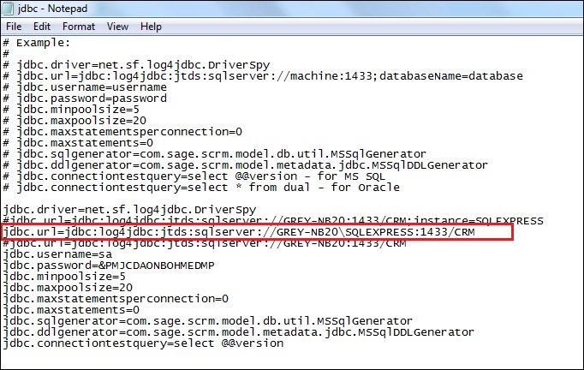Screen dimensions: 584x370
Task: Click the '# jdbc.maxstatementsperconnection=0' comment line
Action: (x=122, y=132)
